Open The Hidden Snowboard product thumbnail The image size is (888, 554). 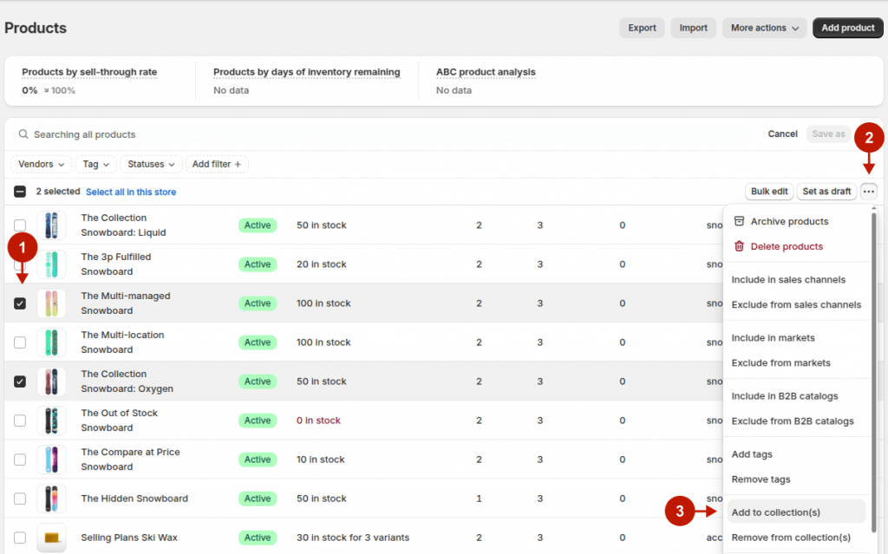[x=51, y=499]
